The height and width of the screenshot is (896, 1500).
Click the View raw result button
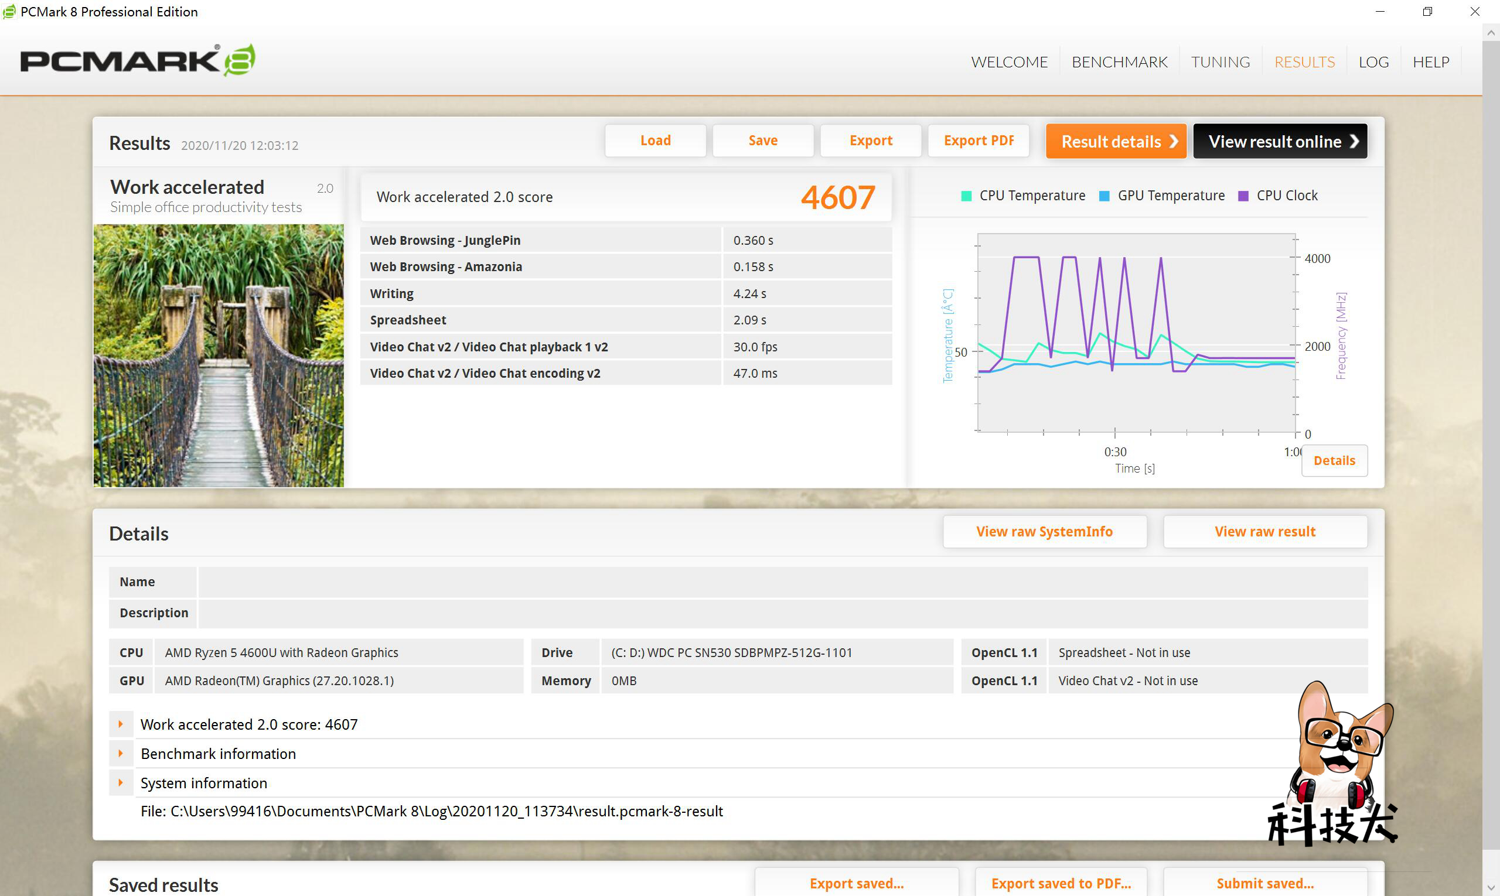[x=1264, y=531]
